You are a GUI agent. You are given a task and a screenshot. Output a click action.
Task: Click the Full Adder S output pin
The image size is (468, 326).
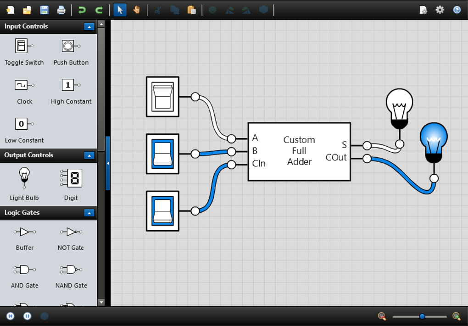point(367,145)
